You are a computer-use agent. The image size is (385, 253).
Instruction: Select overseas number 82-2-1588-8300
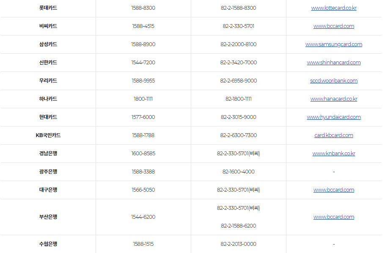point(239,8)
